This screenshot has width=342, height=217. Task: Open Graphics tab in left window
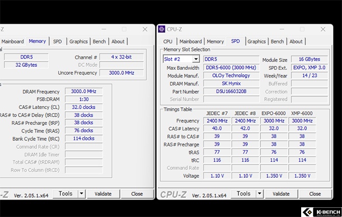(79, 41)
